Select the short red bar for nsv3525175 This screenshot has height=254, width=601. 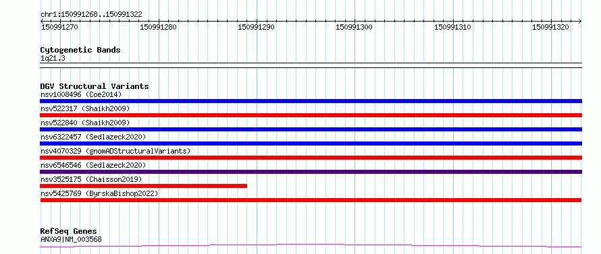[x=143, y=186]
